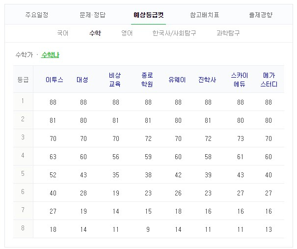Click the 등급 column header
The image size is (297, 249).
23,80
